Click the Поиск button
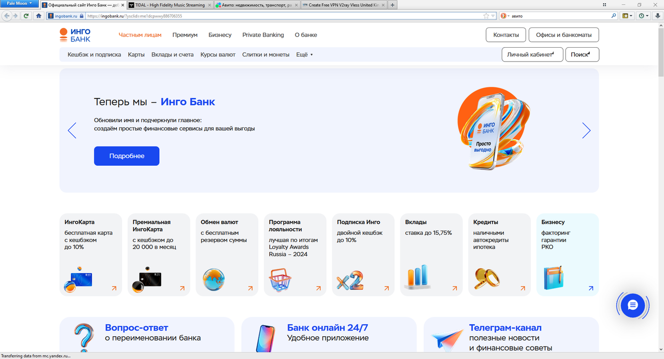This screenshot has height=359, width=664. pyautogui.click(x=582, y=54)
